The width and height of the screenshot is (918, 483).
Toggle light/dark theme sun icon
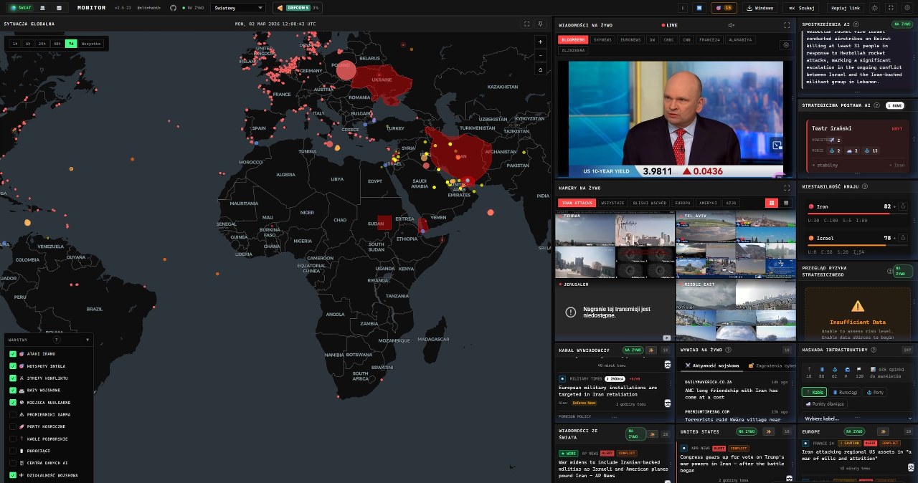[x=874, y=8]
